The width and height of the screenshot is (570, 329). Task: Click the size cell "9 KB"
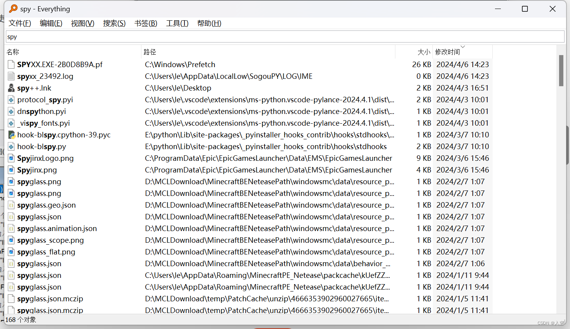click(x=424, y=158)
